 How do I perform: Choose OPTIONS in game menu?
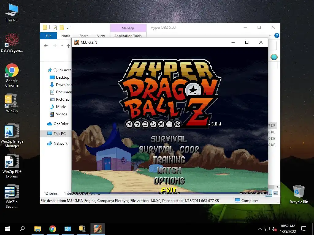(169, 181)
